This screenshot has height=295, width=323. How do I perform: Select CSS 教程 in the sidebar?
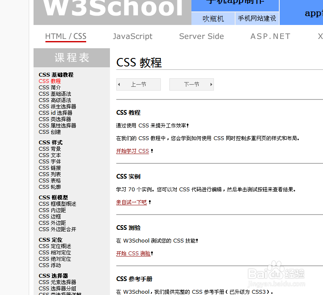[x=50, y=81]
